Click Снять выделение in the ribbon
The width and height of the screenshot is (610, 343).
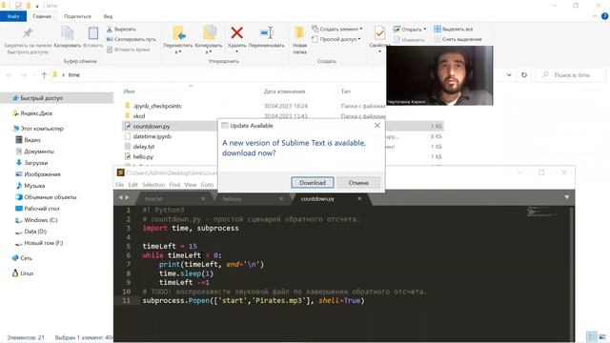pyautogui.click(x=457, y=39)
